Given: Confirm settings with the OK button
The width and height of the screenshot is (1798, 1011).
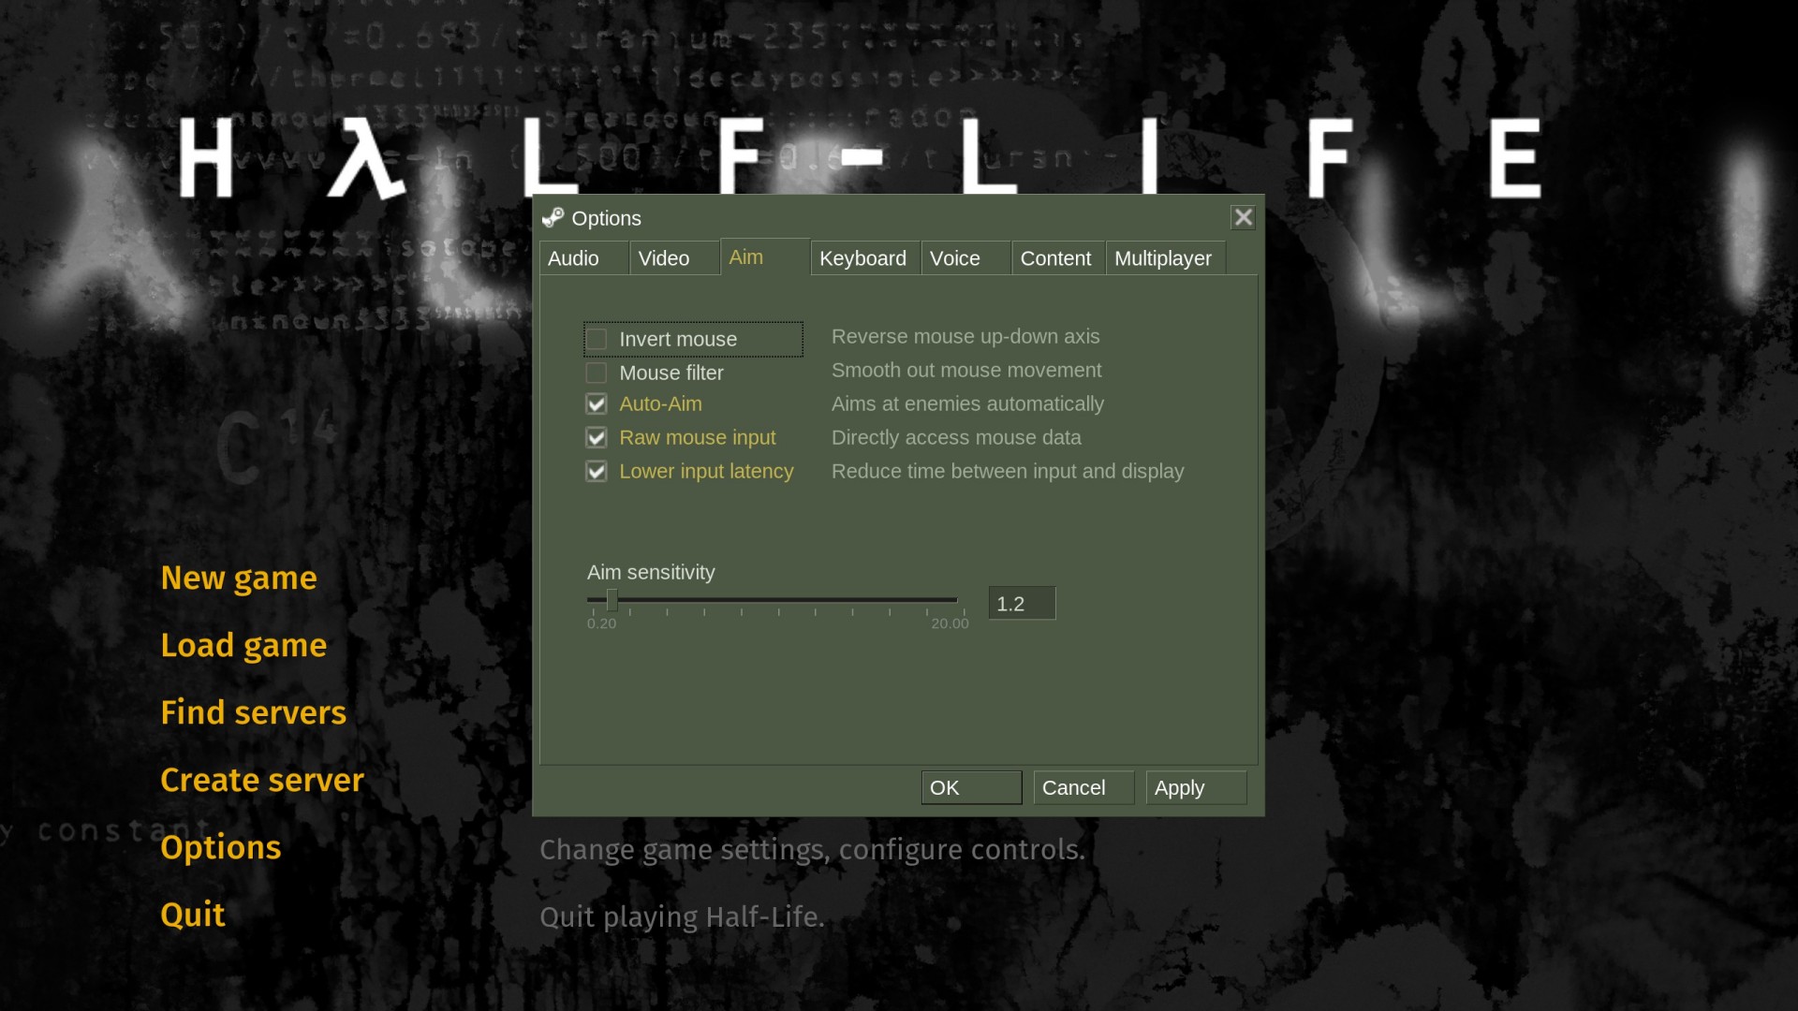Looking at the screenshot, I should (x=971, y=788).
